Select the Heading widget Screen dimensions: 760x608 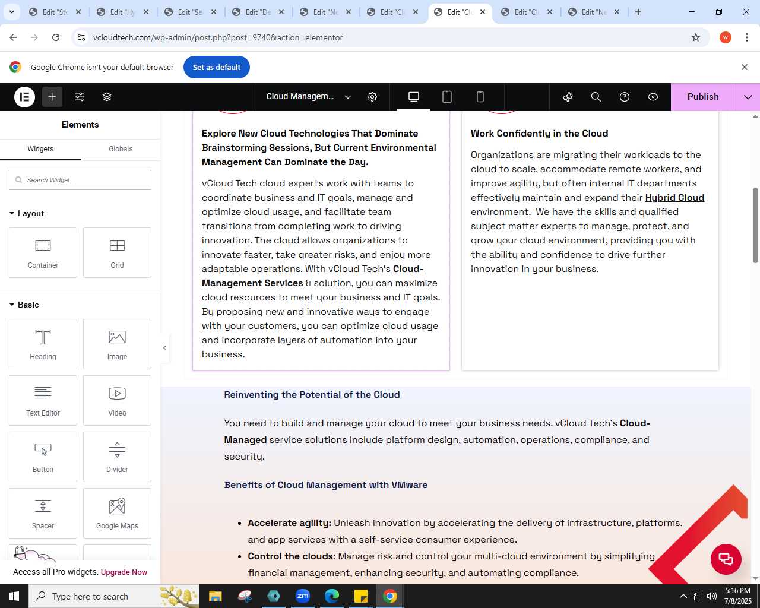pos(43,344)
